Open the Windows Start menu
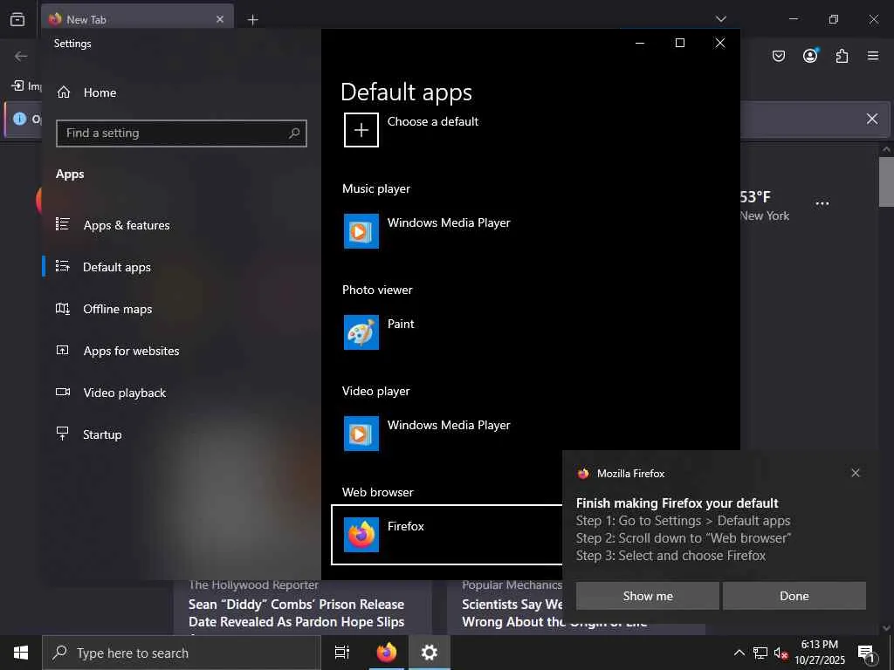Viewport: 894px width, 670px height. (x=21, y=653)
